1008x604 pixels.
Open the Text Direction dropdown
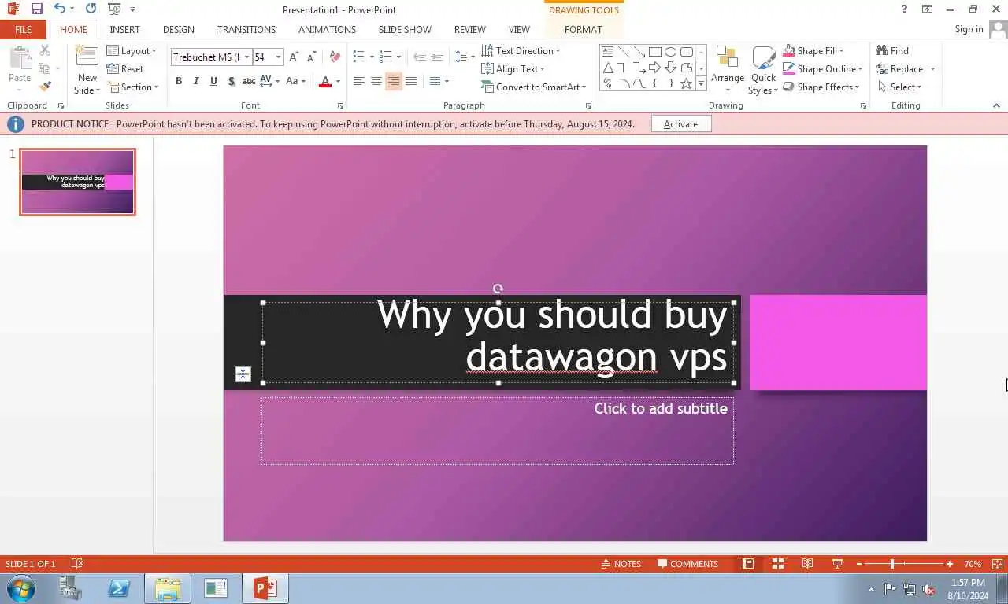point(521,51)
